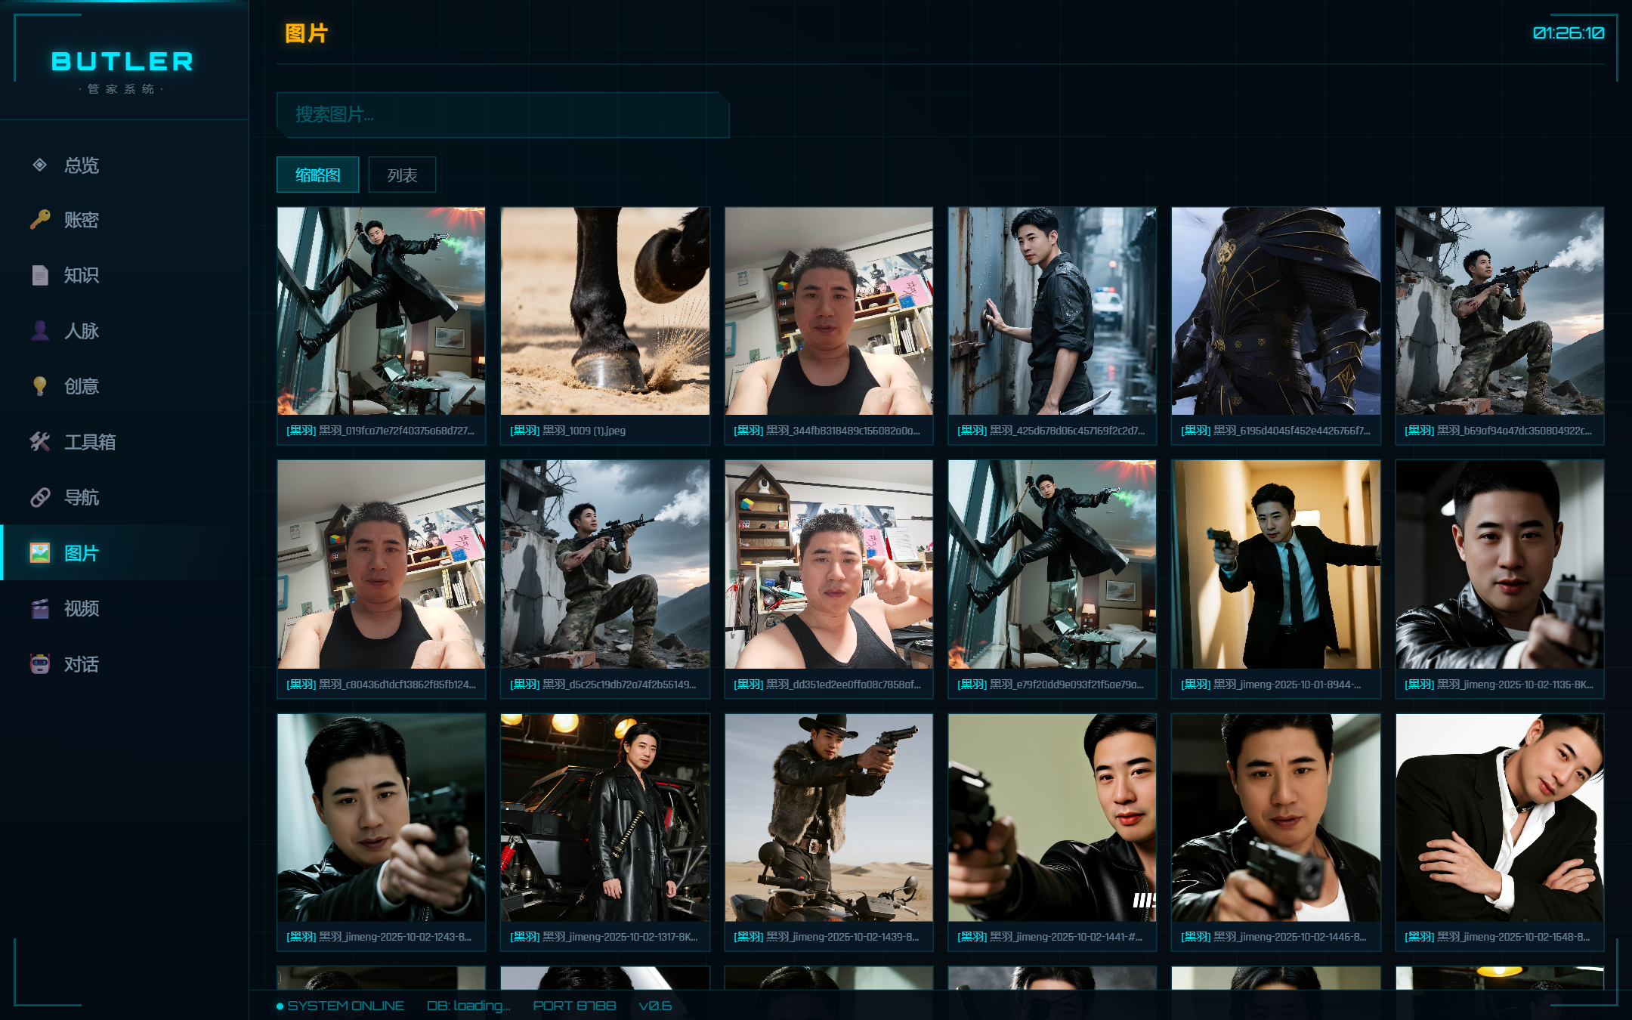Select the picture icon for 图片
Screen dimensions: 1632x1020
(x=40, y=553)
